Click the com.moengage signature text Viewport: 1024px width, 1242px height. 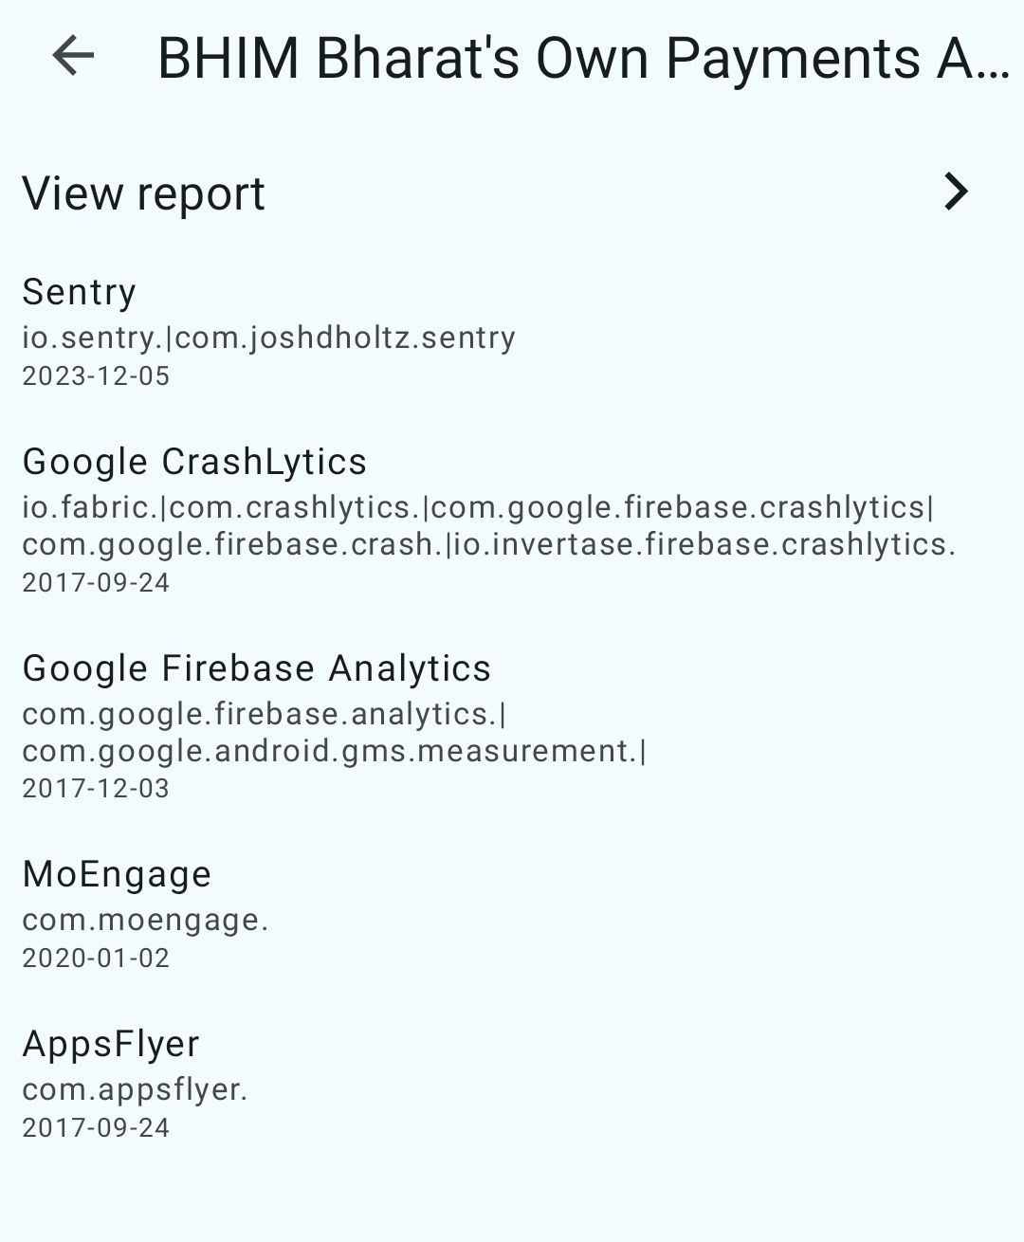145,920
